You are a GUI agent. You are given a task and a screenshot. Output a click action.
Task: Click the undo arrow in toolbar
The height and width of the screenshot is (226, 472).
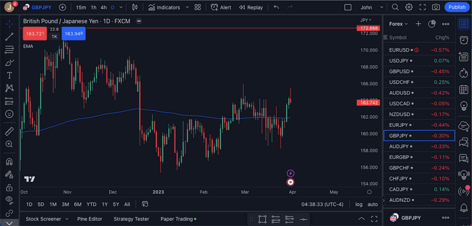(276, 7)
